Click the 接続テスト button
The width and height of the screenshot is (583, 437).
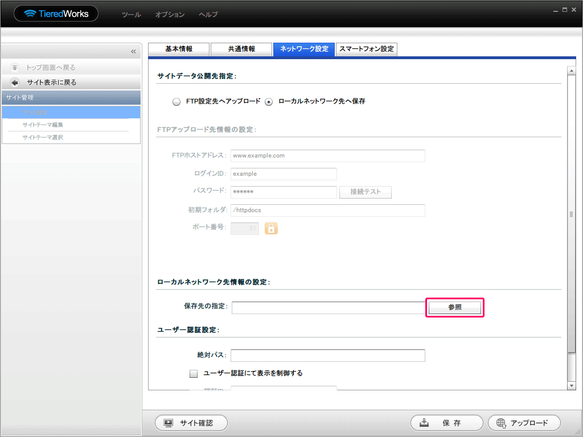[x=365, y=192]
